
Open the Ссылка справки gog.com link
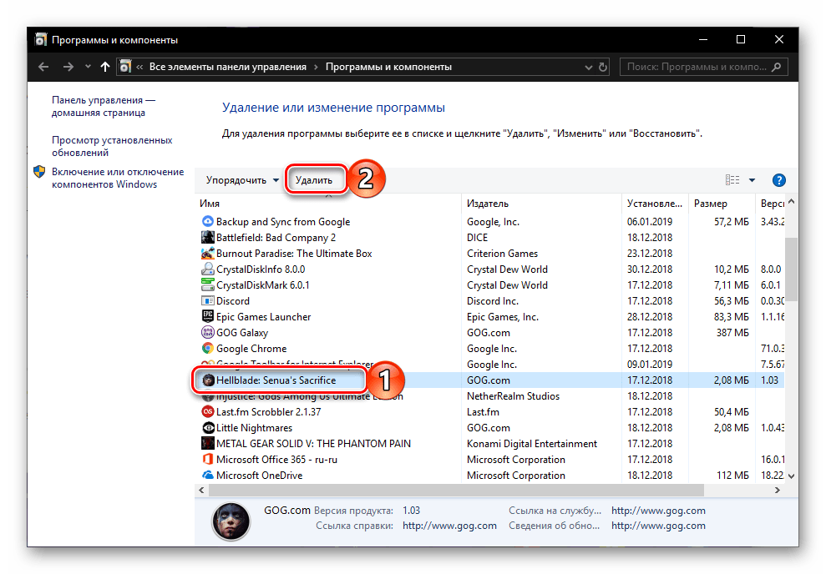(x=449, y=526)
